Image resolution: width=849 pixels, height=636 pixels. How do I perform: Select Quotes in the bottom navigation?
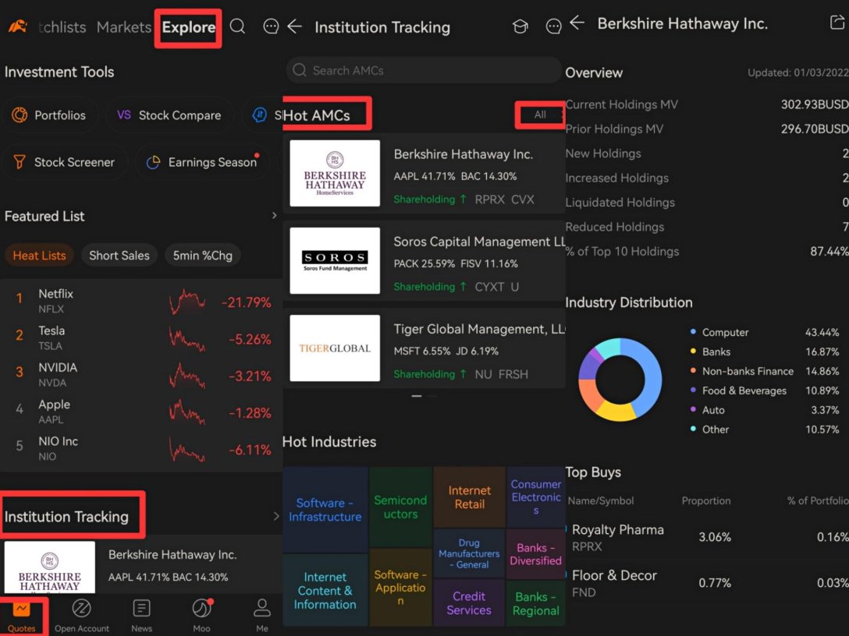(22, 615)
